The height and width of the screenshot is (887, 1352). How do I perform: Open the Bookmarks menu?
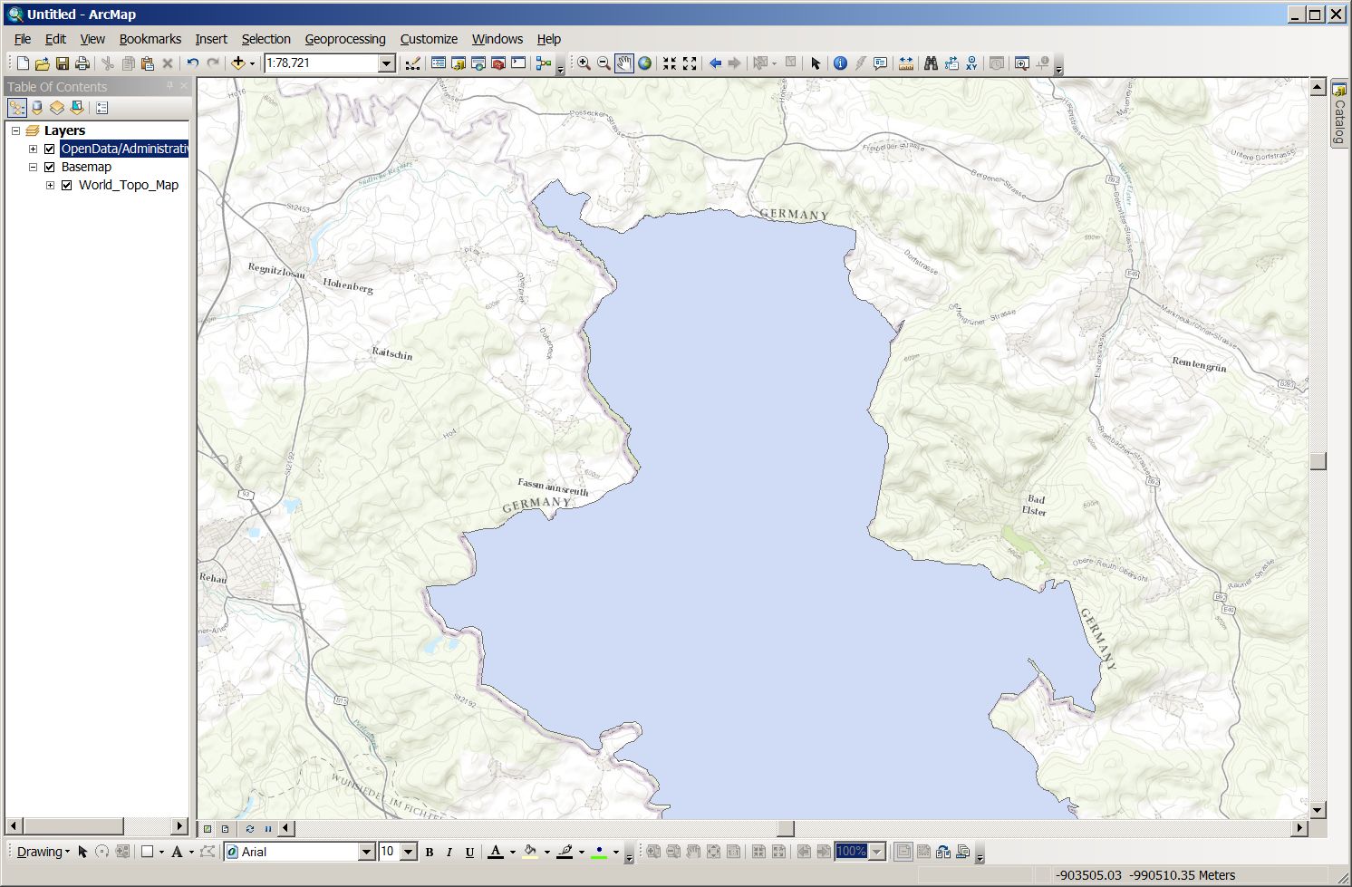150,39
